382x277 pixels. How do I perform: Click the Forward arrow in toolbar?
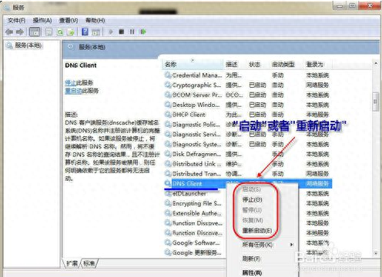point(20,32)
